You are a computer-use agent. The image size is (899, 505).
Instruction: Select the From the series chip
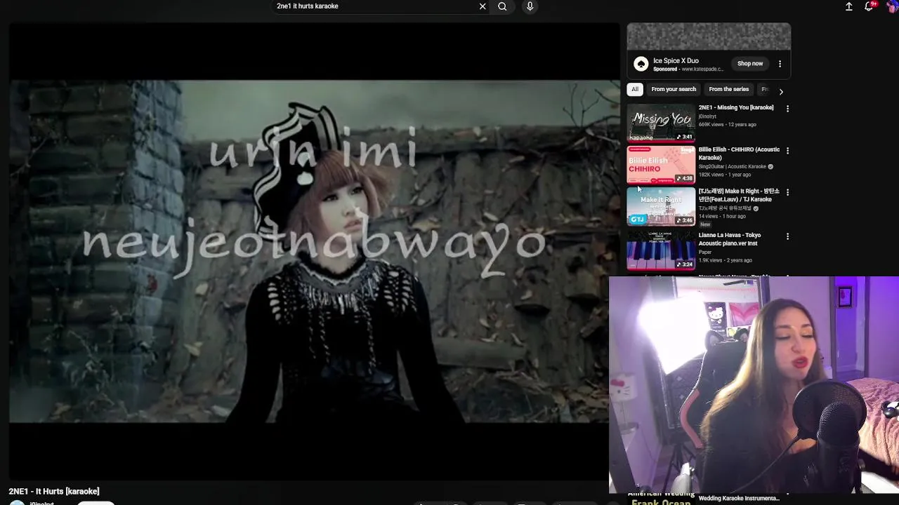coord(728,89)
